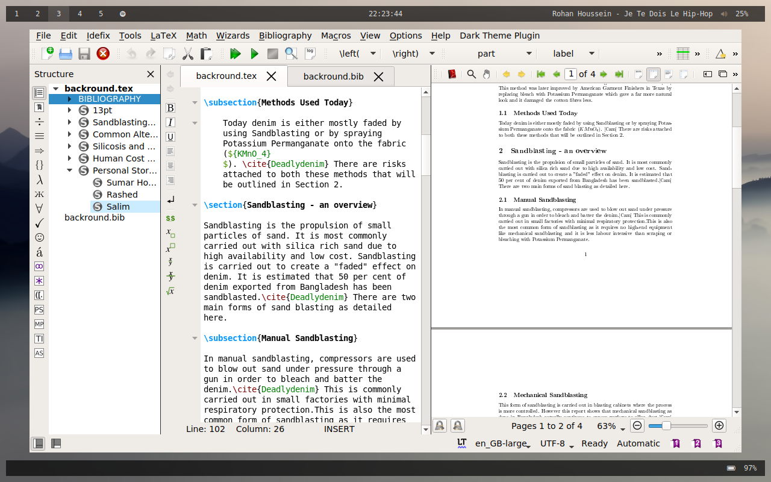Open a file with the blue Open icon
This screenshot has height=482, width=771.
(66, 54)
